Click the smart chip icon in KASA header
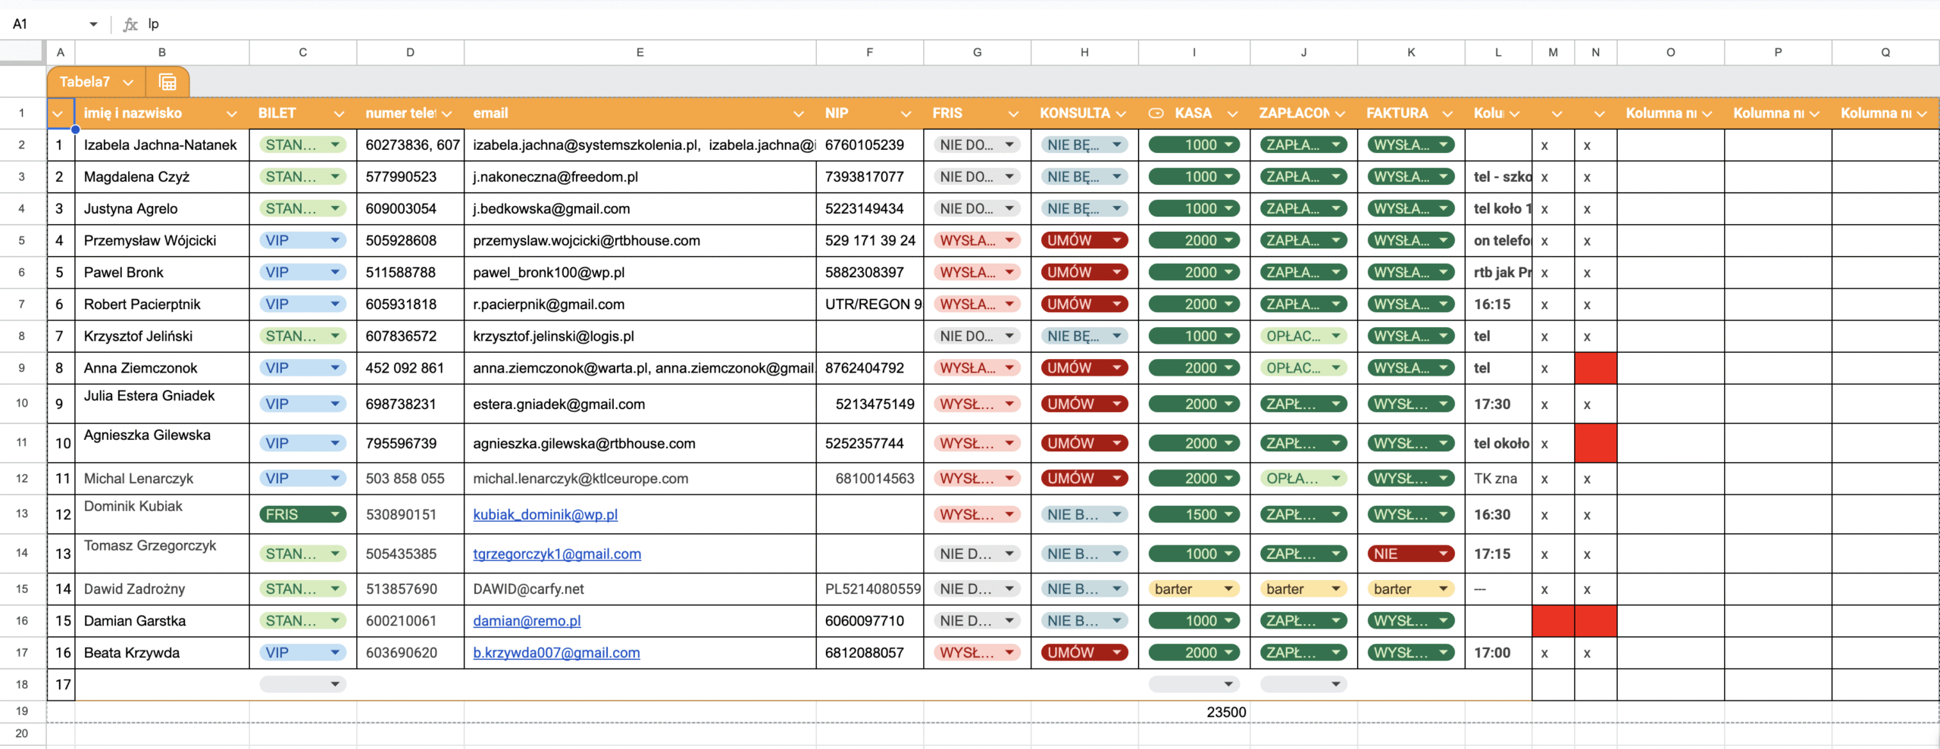Screen dimensions: 1940x749 (1156, 114)
